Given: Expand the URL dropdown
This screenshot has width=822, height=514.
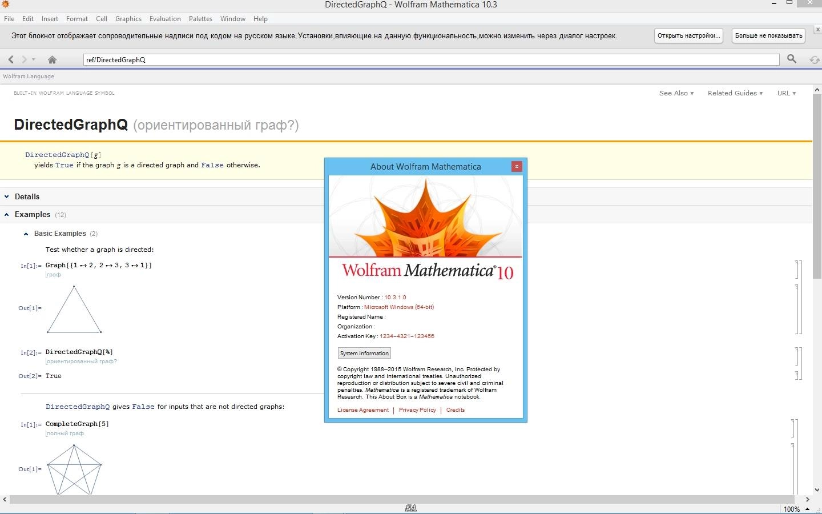Looking at the screenshot, I should click(787, 93).
